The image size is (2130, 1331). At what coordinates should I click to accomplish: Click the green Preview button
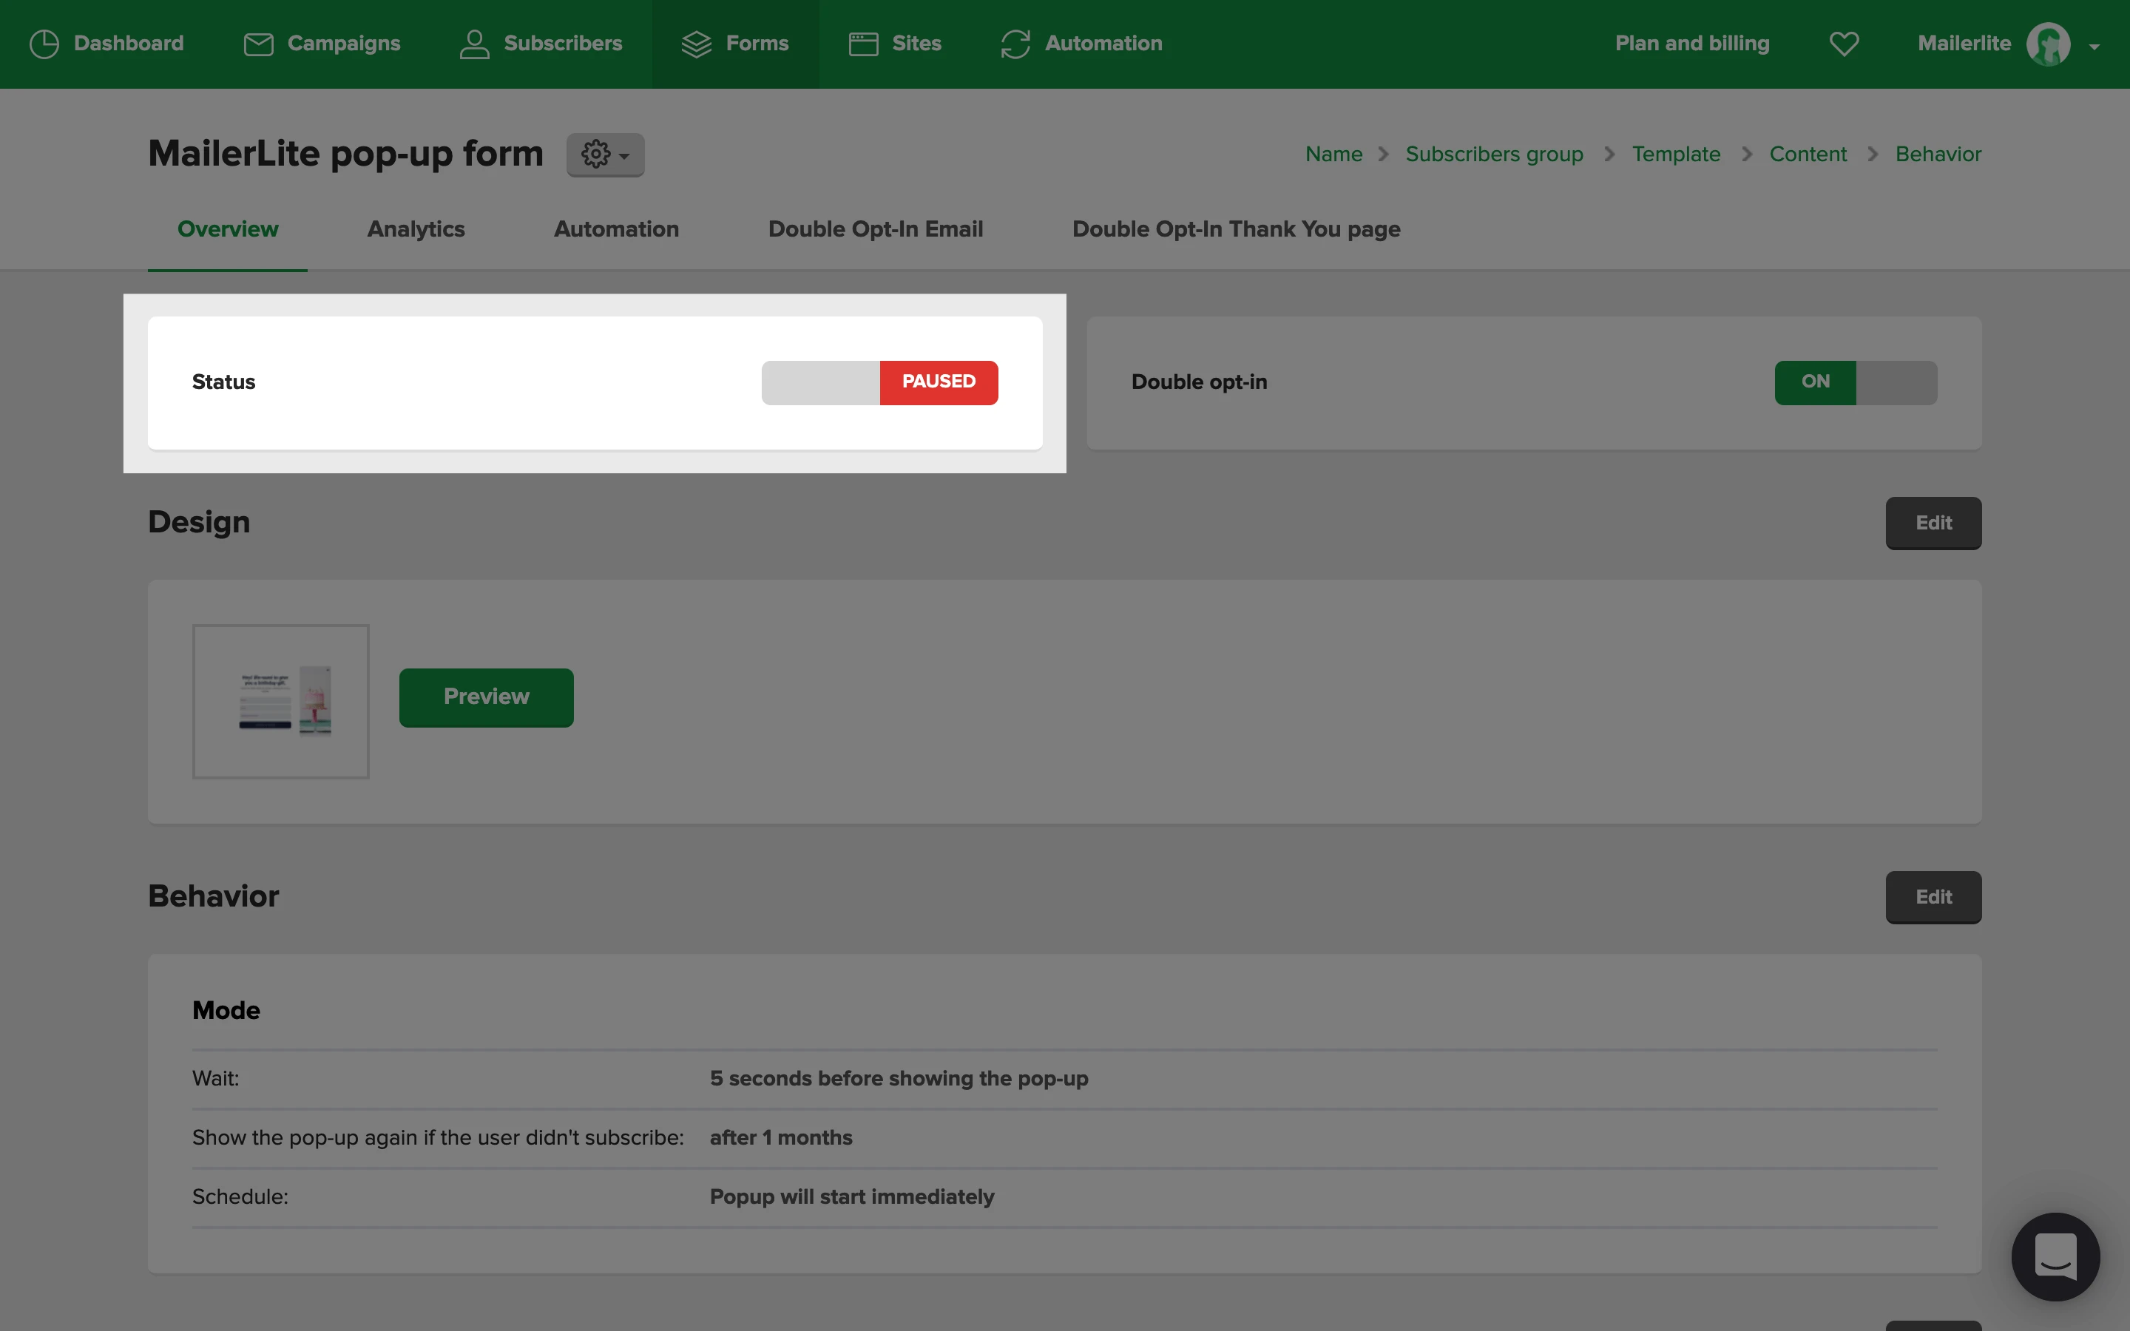tap(486, 697)
